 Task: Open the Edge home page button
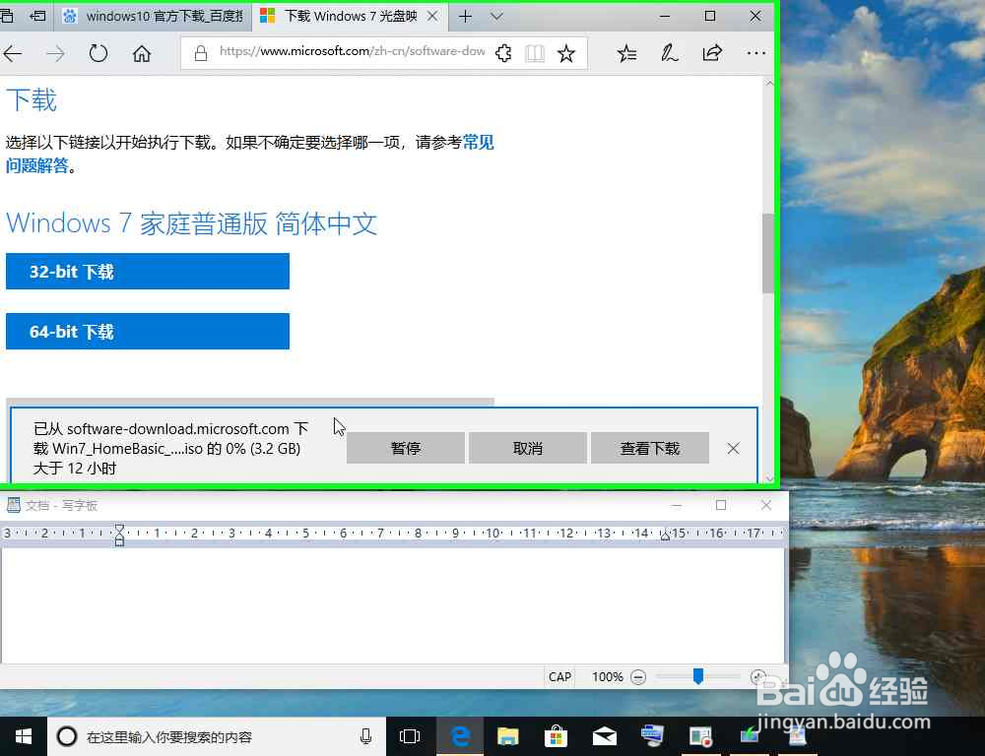click(141, 54)
